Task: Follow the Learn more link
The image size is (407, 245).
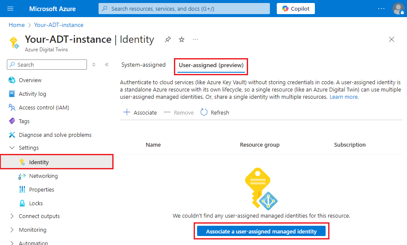Action: coord(344,97)
